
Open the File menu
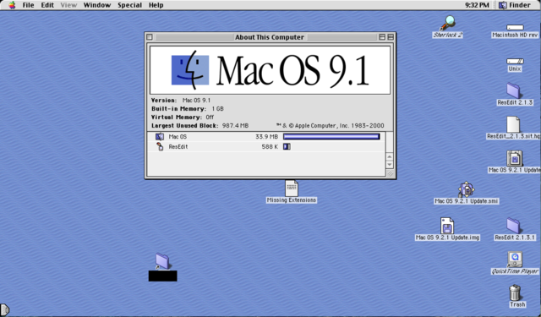tap(28, 5)
